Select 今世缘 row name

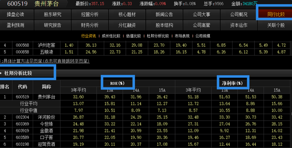pyautogui.click(x=46, y=124)
